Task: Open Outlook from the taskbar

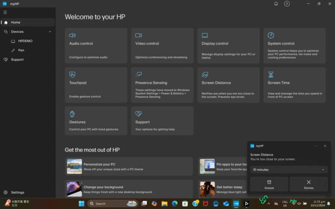Action: coord(226,204)
